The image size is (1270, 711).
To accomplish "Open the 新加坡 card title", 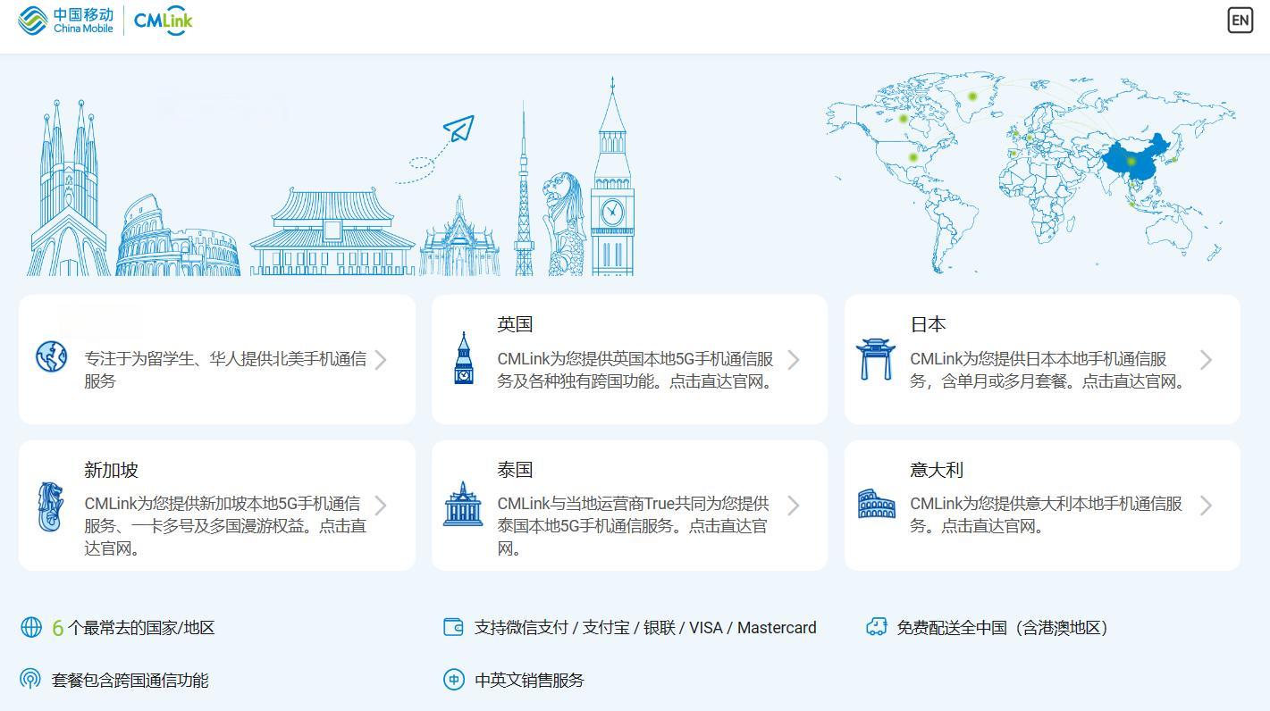I will 112,470.
